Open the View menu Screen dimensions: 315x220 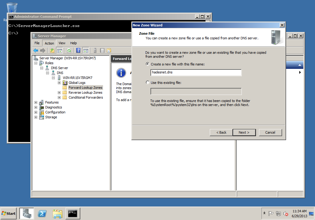tap(62, 43)
